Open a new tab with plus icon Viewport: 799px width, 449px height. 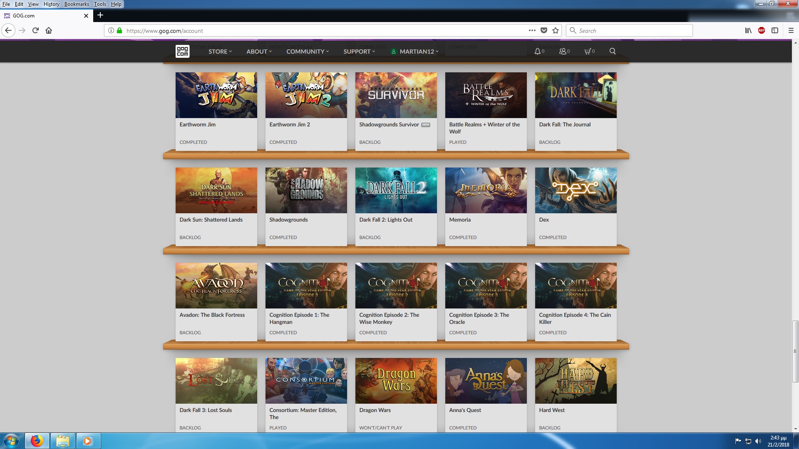point(100,15)
